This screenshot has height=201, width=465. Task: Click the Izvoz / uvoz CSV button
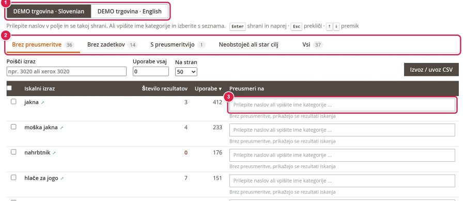pos(431,70)
